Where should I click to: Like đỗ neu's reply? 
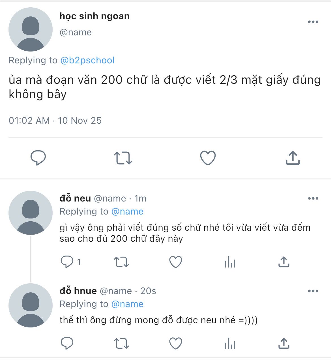click(x=176, y=262)
